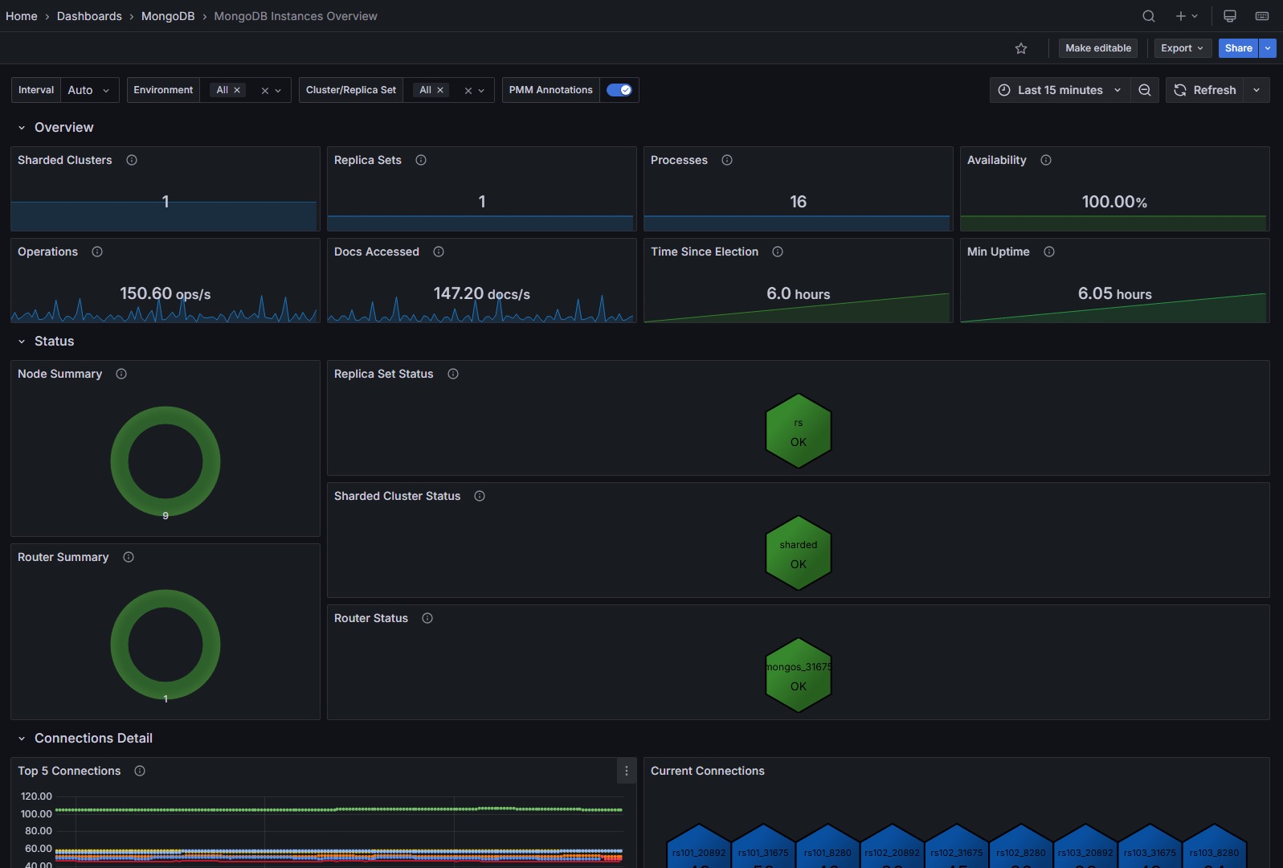
Task: Show info for Node Summary panel
Action: pyautogui.click(x=121, y=374)
